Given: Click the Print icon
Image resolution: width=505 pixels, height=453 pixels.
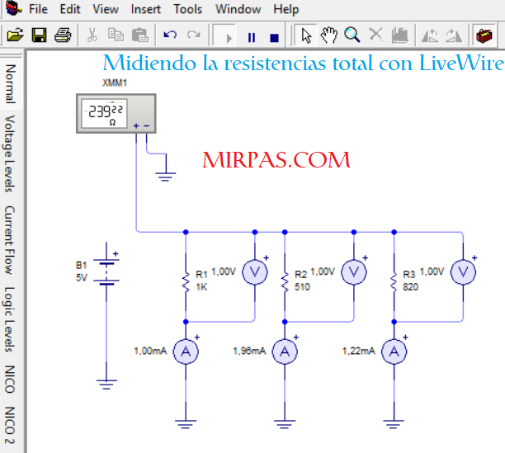Looking at the screenshot, I should pyautogui.click(x=63, y=35).
